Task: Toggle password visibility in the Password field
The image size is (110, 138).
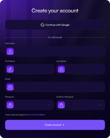Action: coord(49,105)
